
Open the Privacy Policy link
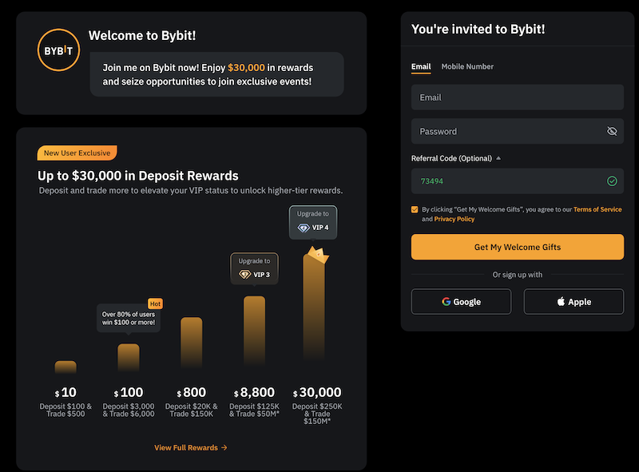454,219
